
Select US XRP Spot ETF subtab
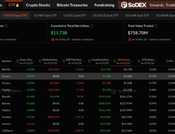(x=45, y=15)
